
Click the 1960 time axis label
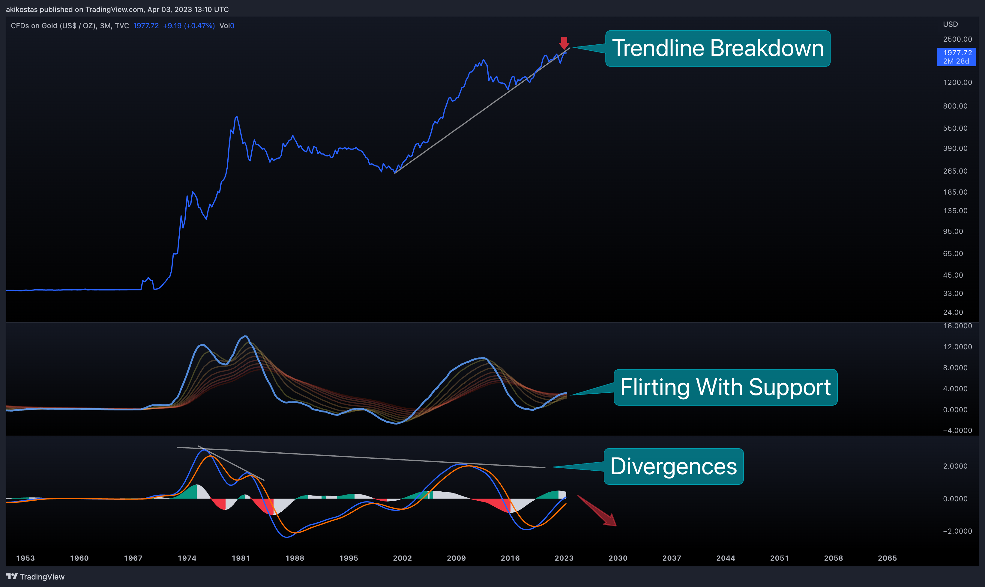[79, 558]
